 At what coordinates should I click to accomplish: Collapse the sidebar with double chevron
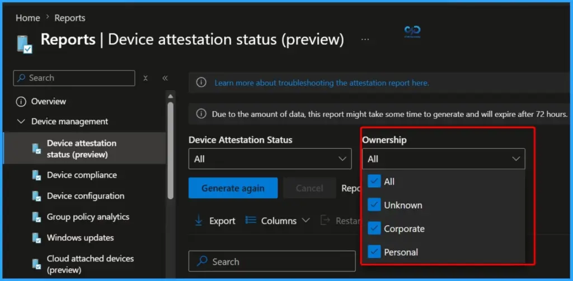point(165,78)
